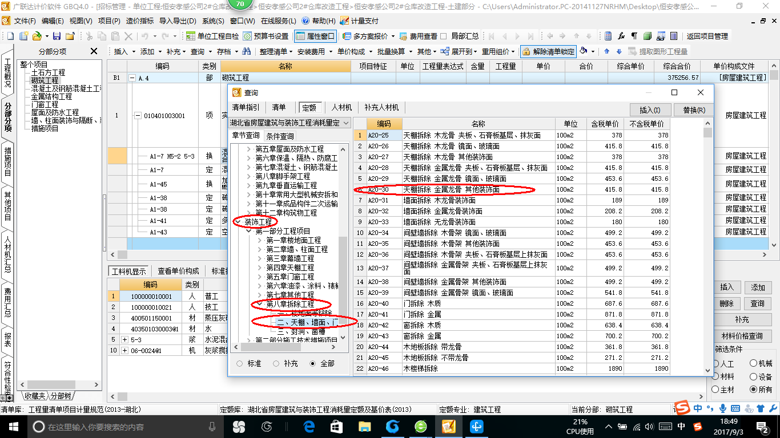The image size is (780, 438).
Task: Open the 插入 dropdown in toolbar
Action: click(x=124, y=51)
